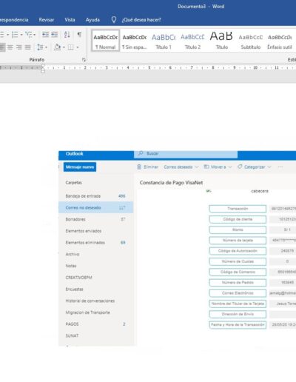
Task: Click the shading paint bucket icon
Action: (57, 47)
